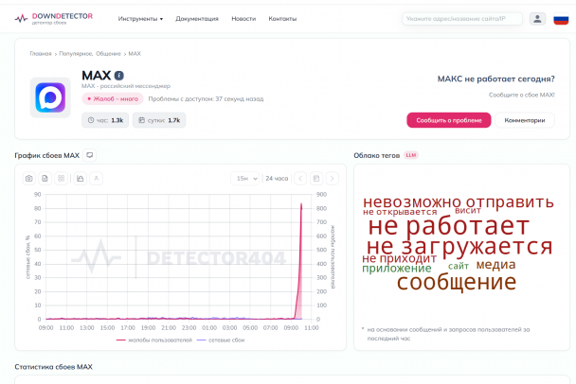This screenshot has height=384, width=576.
Task: Open the Документация menu item
Action: tap(197, 18)
